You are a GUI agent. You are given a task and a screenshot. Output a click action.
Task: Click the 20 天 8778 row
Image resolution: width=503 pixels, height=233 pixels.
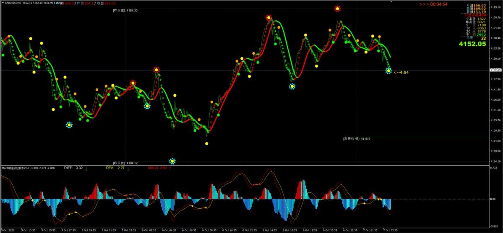476,31
